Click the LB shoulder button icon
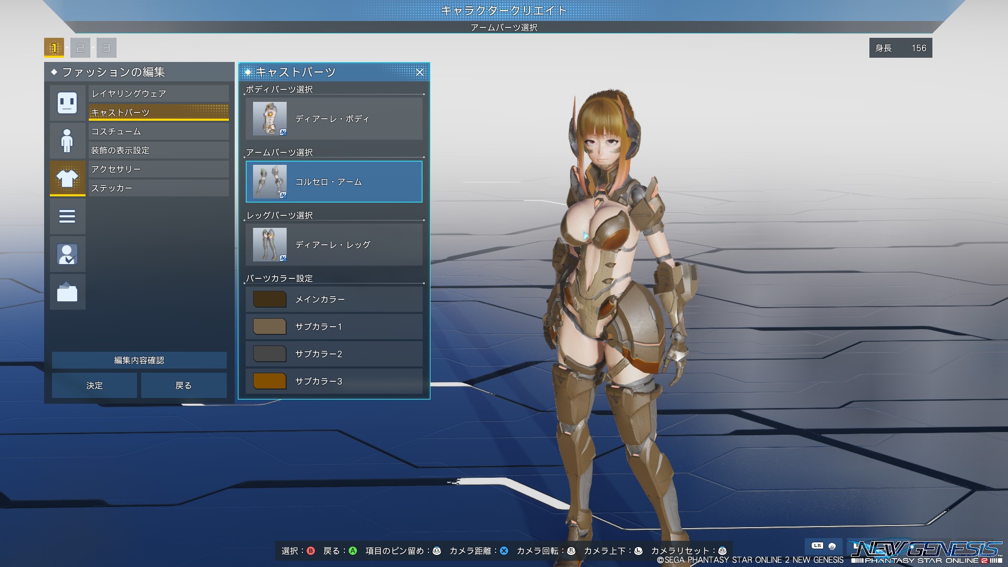This screenshot has width=1008, height=567. pos(817,546)
